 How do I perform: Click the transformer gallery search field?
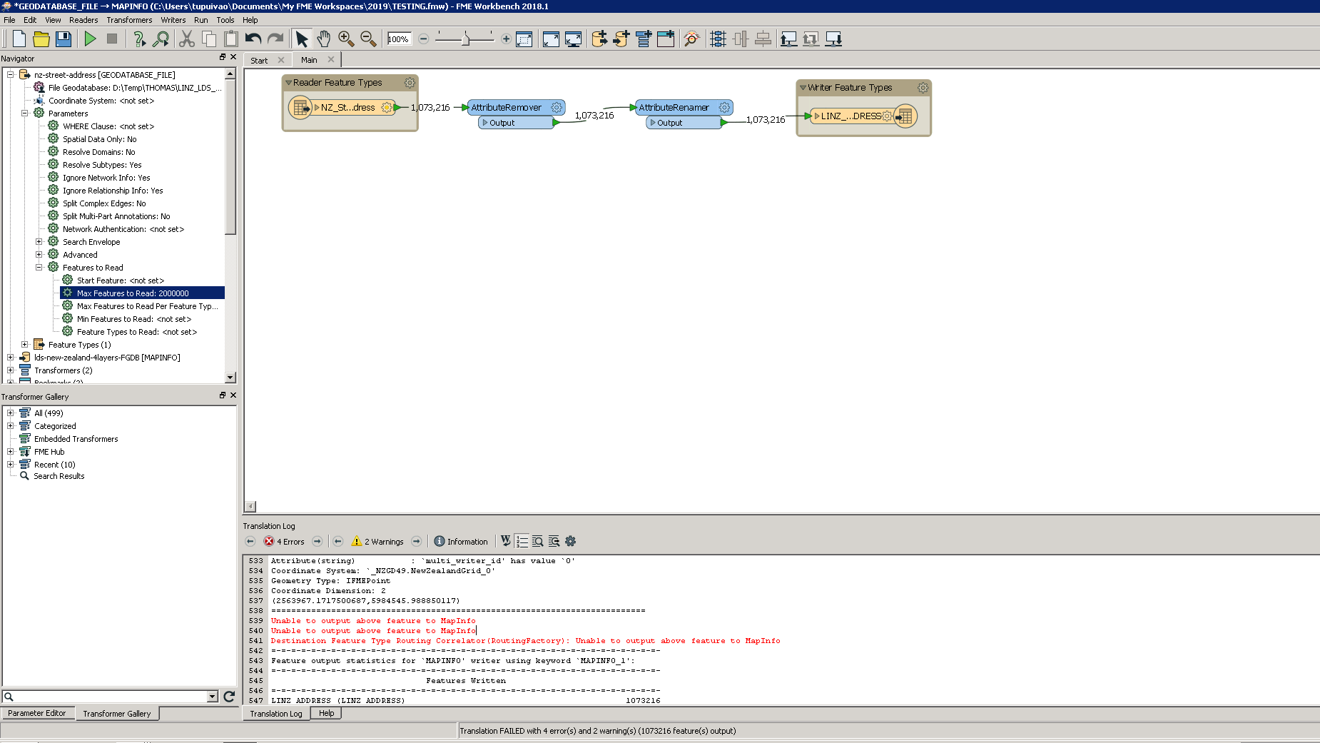tap(110, 697)
